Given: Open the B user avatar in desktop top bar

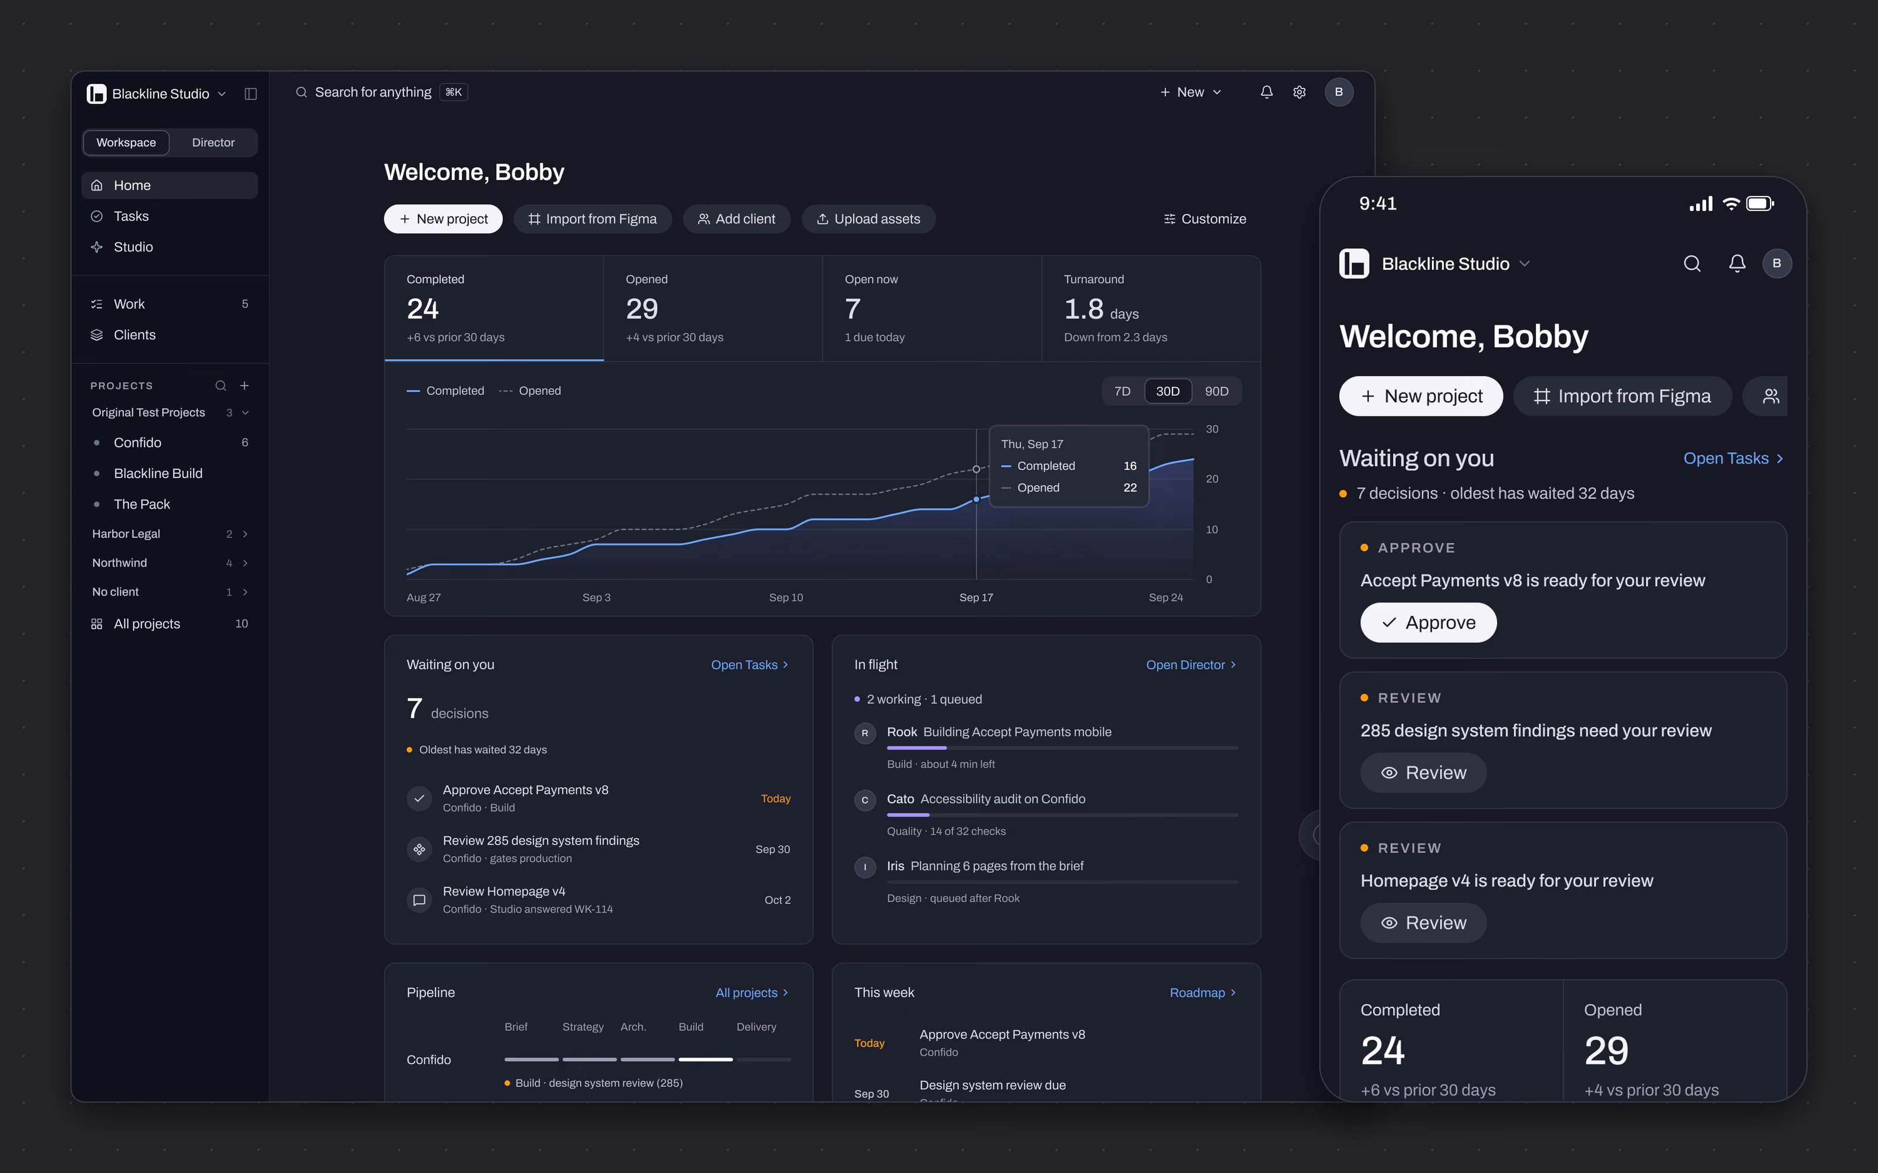Looking at the screenshot, I should coord(1339,92).
